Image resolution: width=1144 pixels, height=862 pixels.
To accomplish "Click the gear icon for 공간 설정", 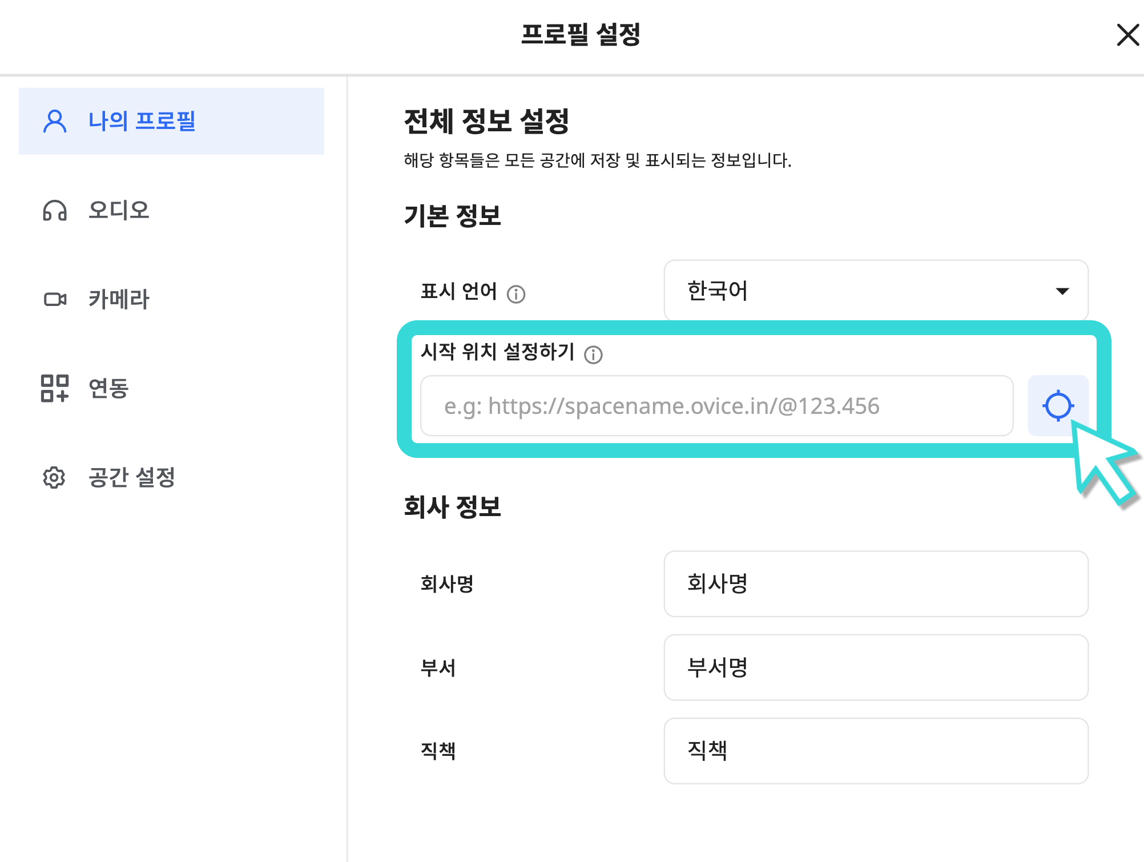I will (55, 477).
